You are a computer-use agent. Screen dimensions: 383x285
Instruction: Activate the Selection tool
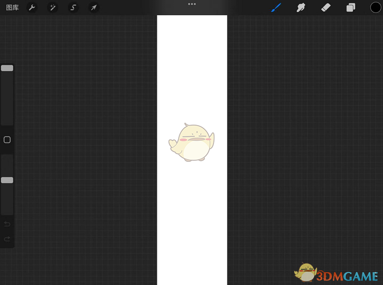[73, 7]
